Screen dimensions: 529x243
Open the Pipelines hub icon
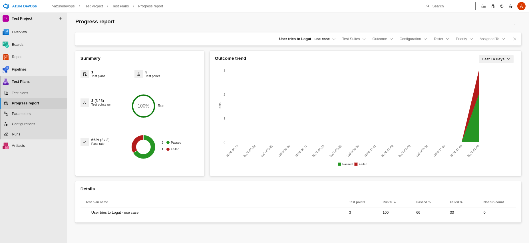click(6, 69)
